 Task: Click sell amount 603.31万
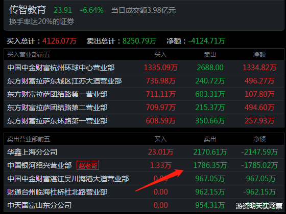point(210,94)
